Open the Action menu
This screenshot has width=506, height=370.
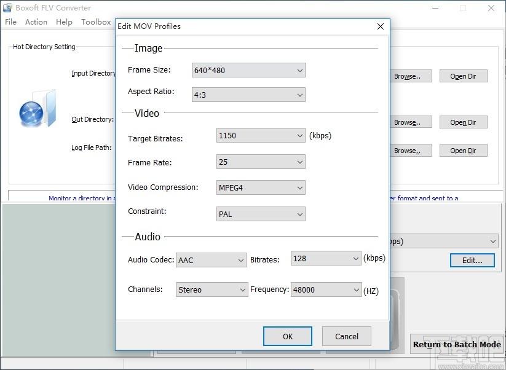36,22
